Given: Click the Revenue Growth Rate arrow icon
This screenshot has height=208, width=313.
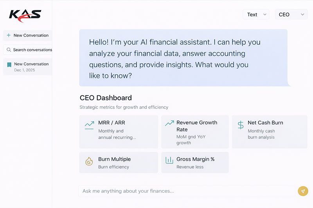Looking at the screenshot, I should point(169,123).
